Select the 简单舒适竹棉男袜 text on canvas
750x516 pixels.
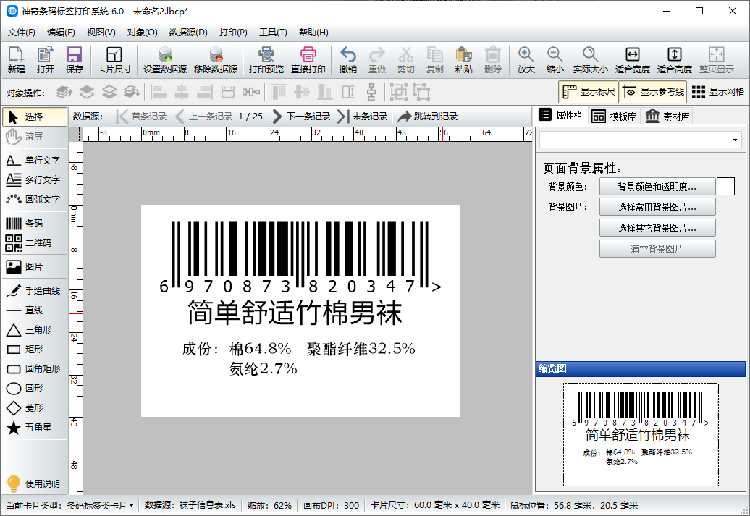pyautogui.click(x=295, y=313)
